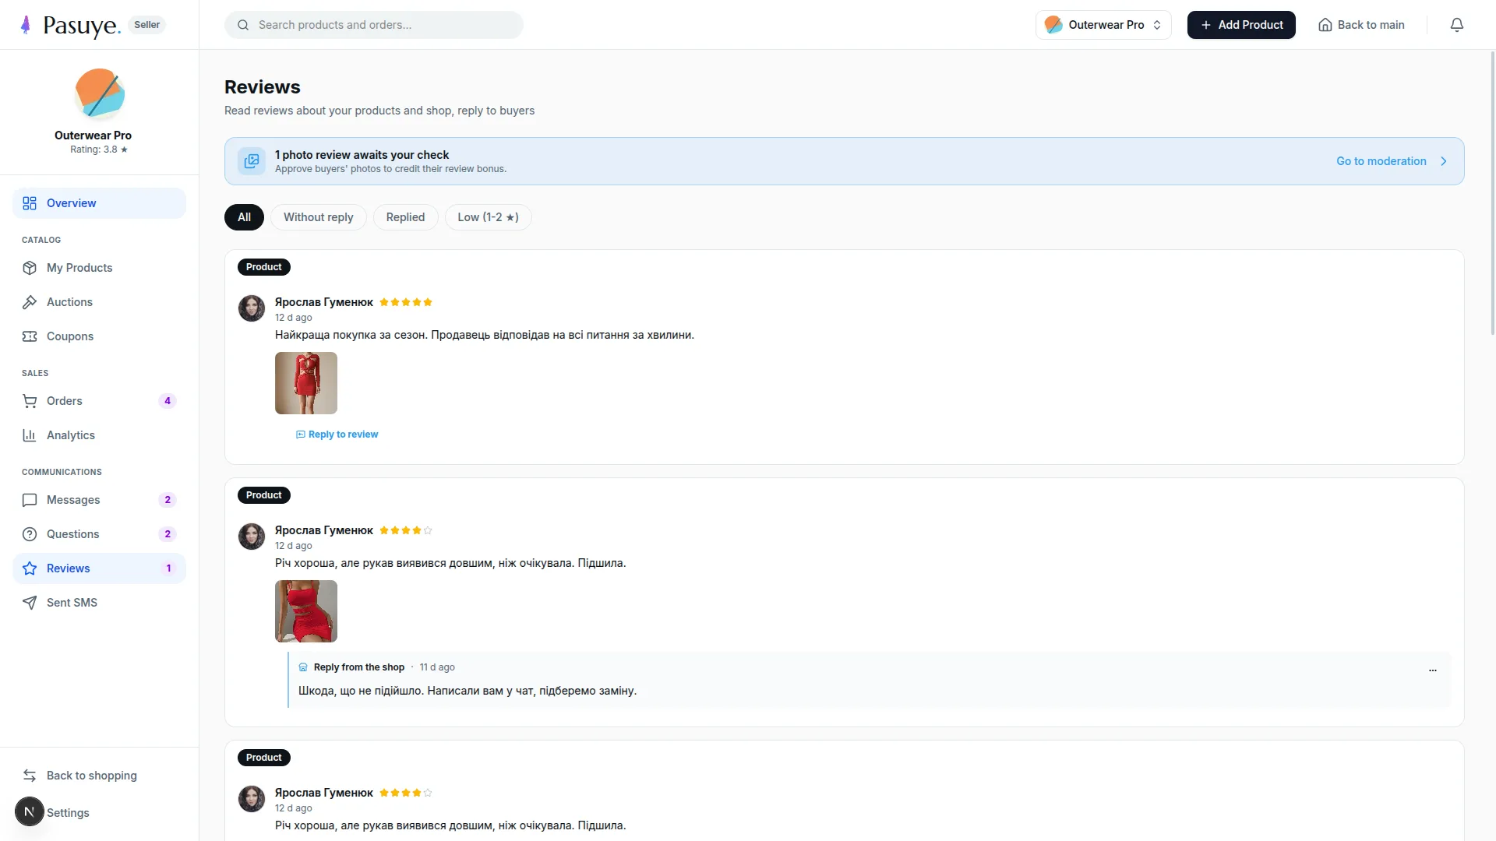Image resolution: width=1496 pixels, height=841 pixels.
Task: Open the My Products box icon
Action: click(30, 268)
